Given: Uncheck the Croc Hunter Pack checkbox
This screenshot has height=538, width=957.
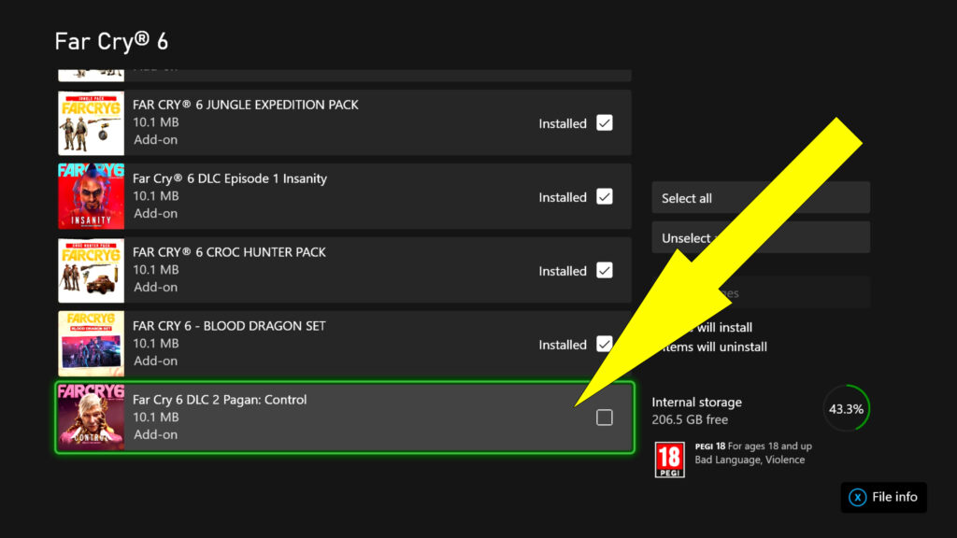Looking at the screenshot, I should [605, 271].
